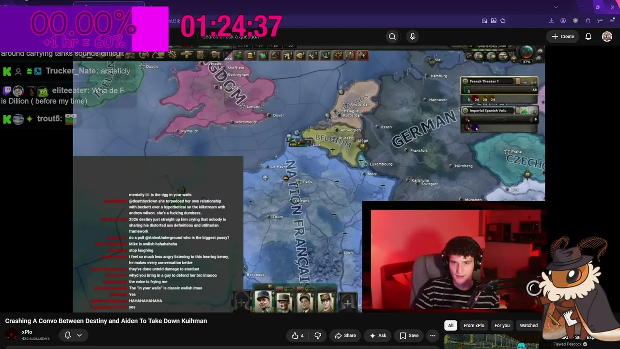The image size is (620, 349).
Task: Like the video with thumbs up
Action: 297,335
